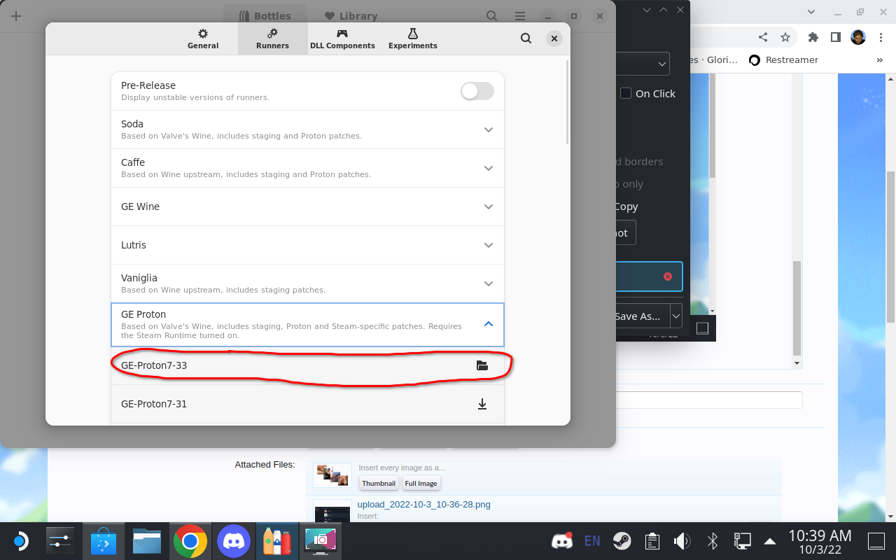Open Discord tray icon
This screenshot has height=560, width=896.
[562, 540]
